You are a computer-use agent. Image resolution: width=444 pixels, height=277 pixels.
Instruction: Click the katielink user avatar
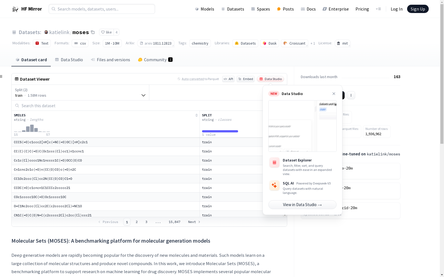click(46, 32)
